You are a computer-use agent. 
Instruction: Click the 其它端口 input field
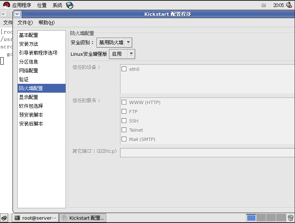pos(207,152)
